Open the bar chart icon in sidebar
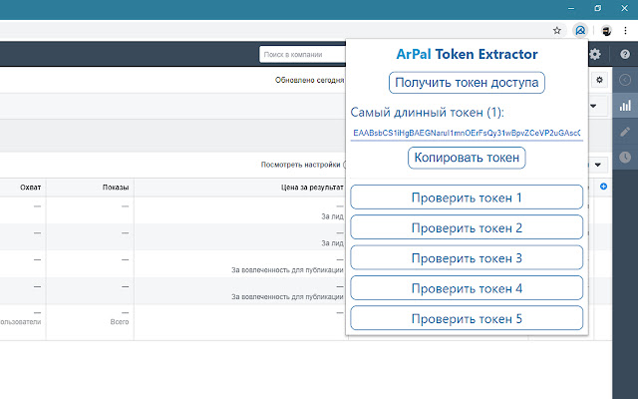 [625, 106]
